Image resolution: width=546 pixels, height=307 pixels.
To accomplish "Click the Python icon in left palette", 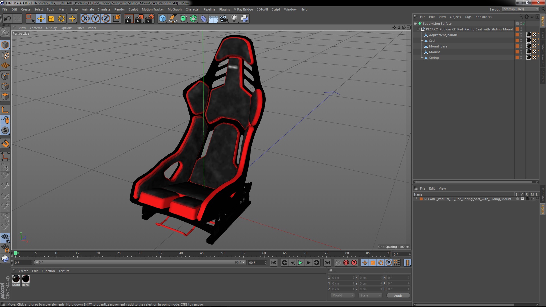I will 5,259.
